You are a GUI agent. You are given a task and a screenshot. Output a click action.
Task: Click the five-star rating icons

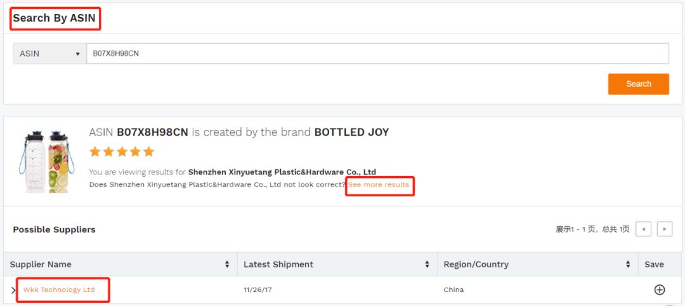(122, 152)
